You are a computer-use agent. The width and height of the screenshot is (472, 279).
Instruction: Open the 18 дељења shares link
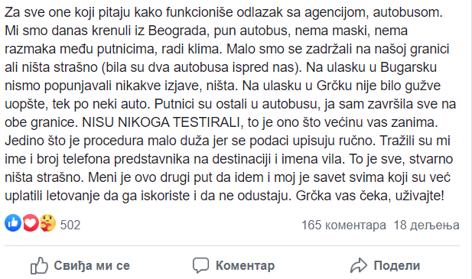[426, 225]
